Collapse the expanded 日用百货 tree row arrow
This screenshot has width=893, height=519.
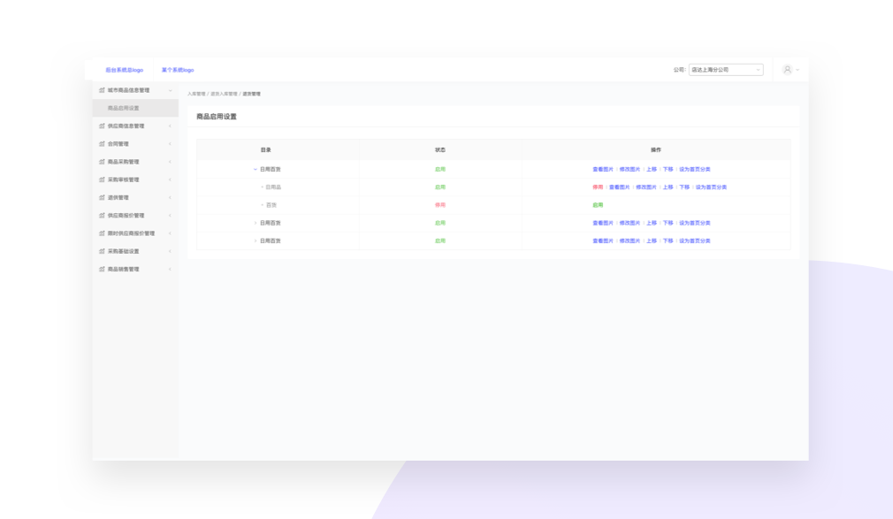[x=256, y=169]
